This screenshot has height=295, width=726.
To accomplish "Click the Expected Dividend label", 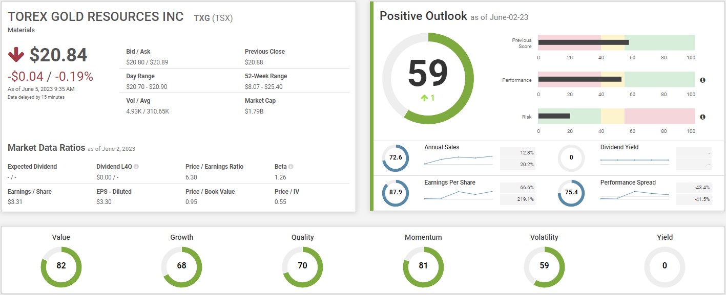I will (32, 167).
